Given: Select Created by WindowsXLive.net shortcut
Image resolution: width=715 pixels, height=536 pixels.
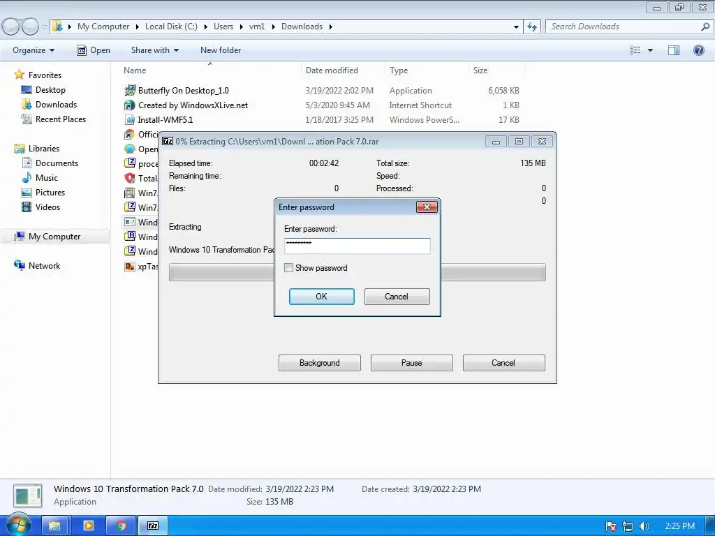Looking at the screenshot, I should (x=193, y=105).
